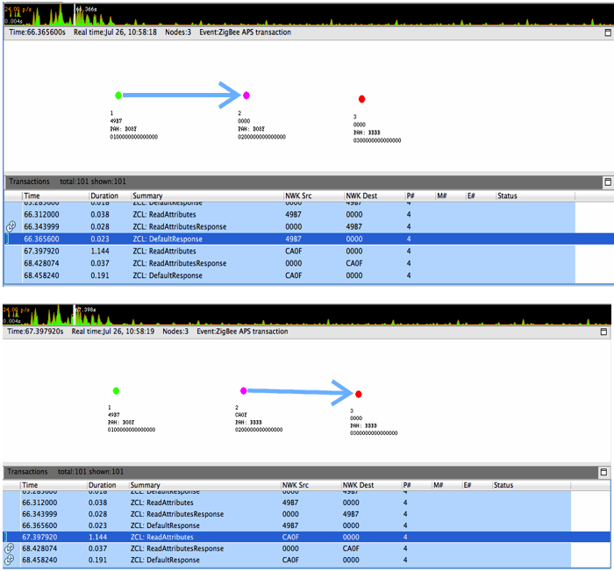Select 68.458240 DefaultResponse row in upper table
614x571 pixels.
(x=289, y=275)
